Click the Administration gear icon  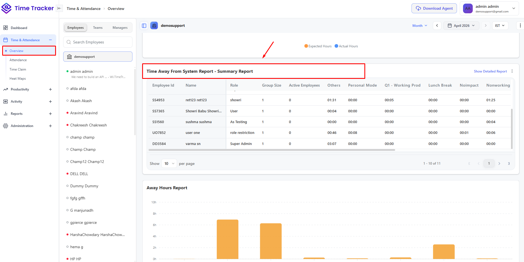(6, 126)
